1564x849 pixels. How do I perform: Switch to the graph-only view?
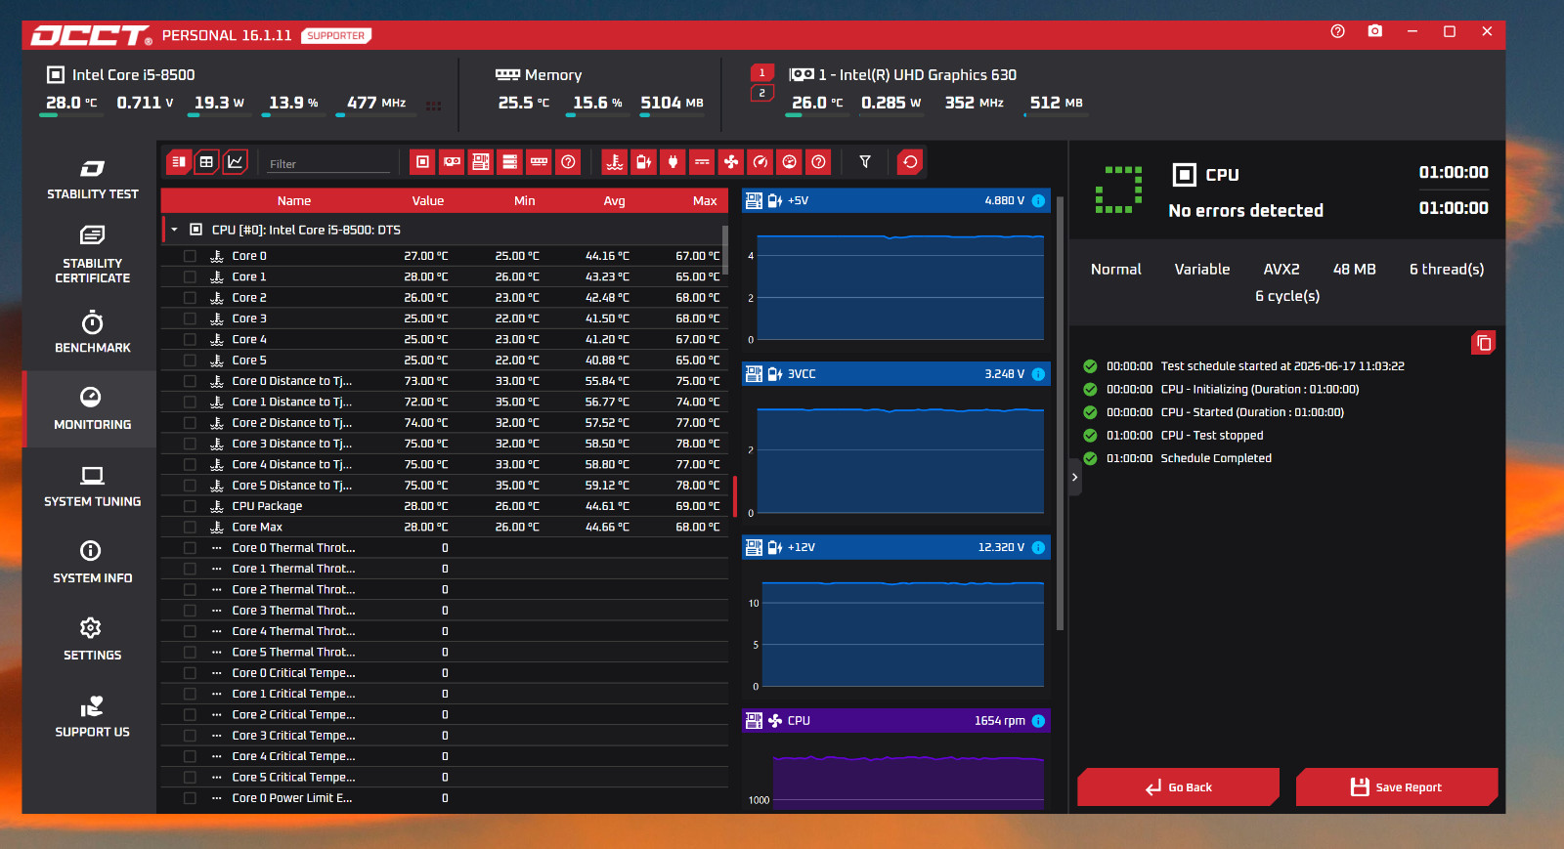[235, 162]
